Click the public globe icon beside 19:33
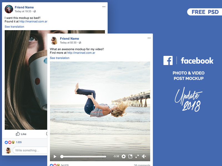This screenshot has height=166, width=222. point(35,11)
